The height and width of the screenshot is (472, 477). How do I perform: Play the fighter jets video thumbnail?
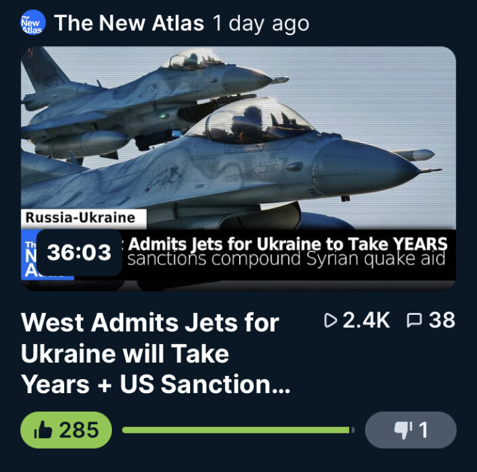coord(238,168)
